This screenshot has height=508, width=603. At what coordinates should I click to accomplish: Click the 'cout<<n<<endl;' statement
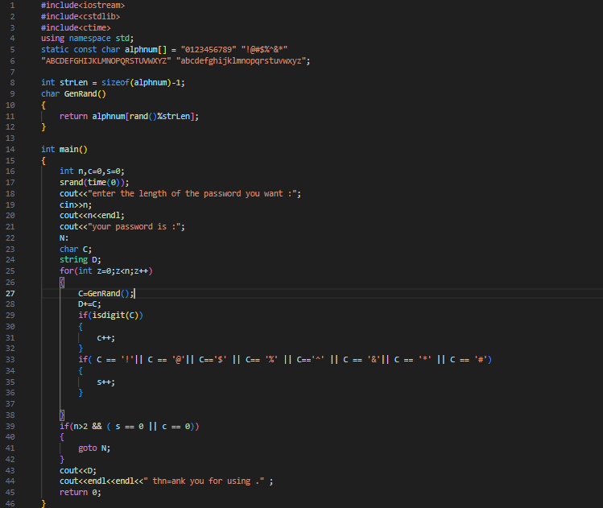(92, 215)
